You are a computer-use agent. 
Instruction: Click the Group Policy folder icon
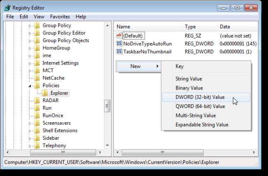click(x=37, y=26)
